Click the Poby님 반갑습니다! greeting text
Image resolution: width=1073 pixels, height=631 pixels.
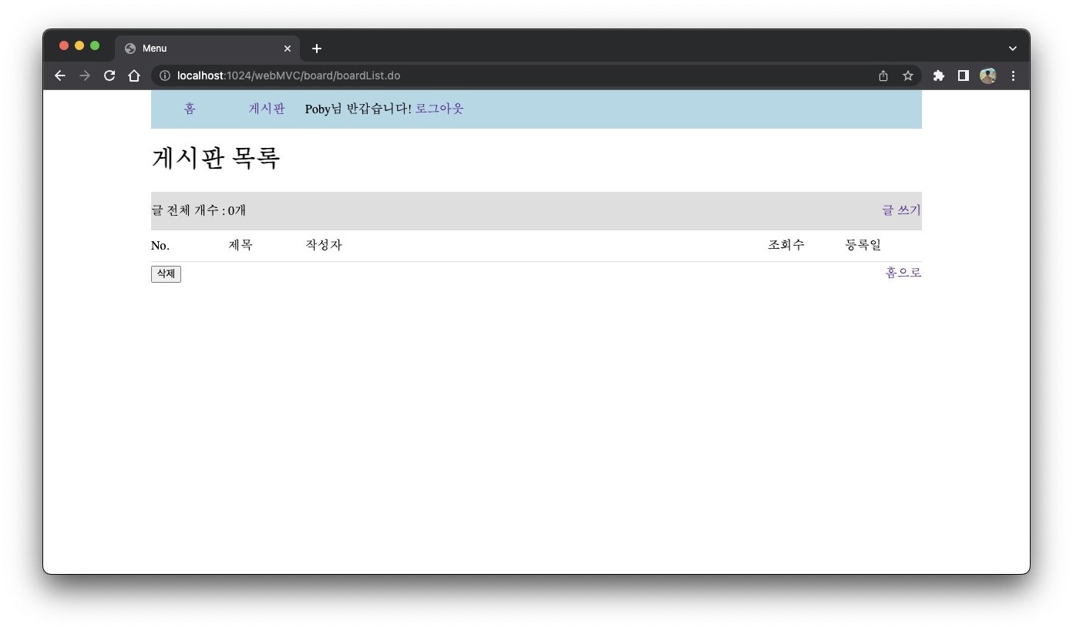(x=358, y=109)
